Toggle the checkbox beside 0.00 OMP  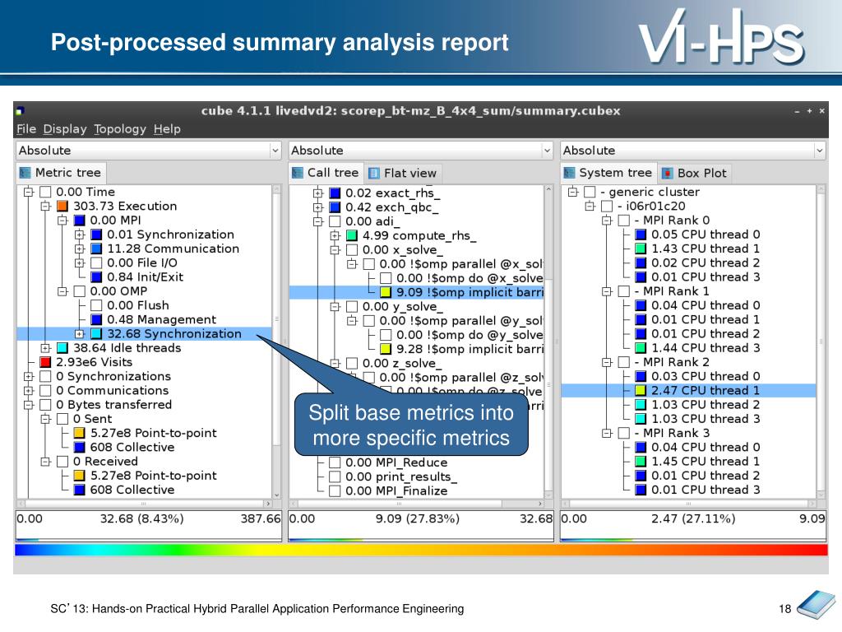tap(80, 291)
